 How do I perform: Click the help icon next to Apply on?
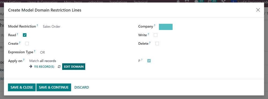point(24,60)
